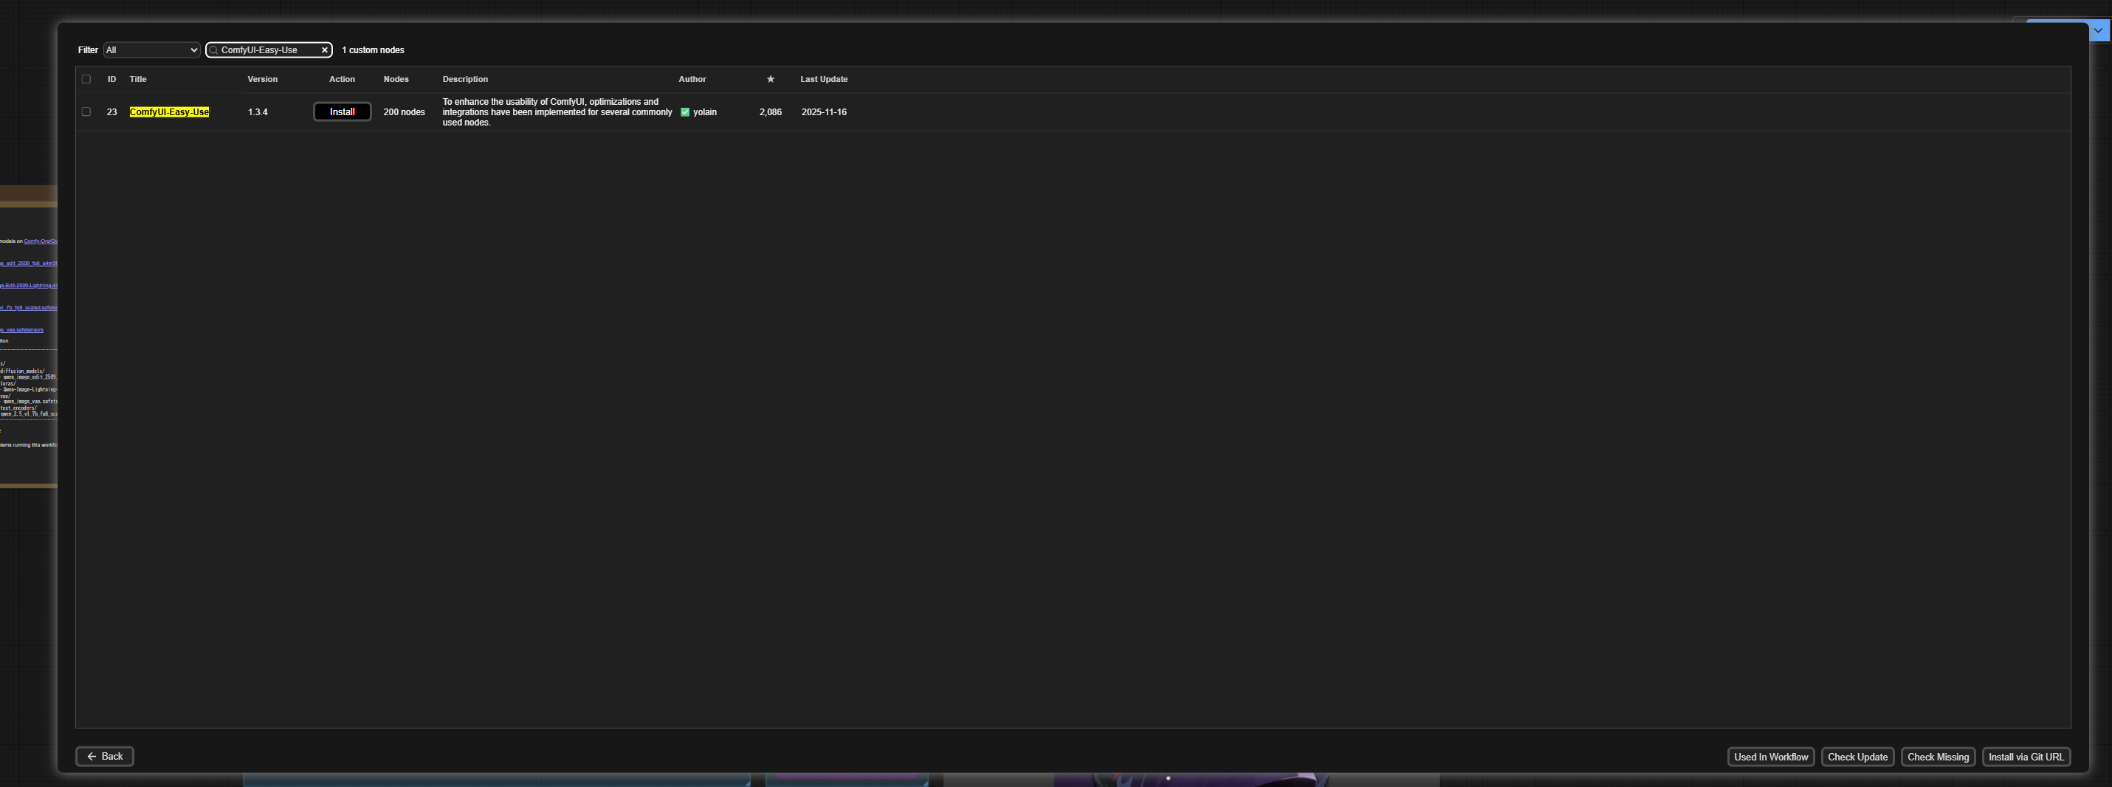
Task: Select the checkbox for ComfyUI-Easy-Use row
Action: click(86, 112)
